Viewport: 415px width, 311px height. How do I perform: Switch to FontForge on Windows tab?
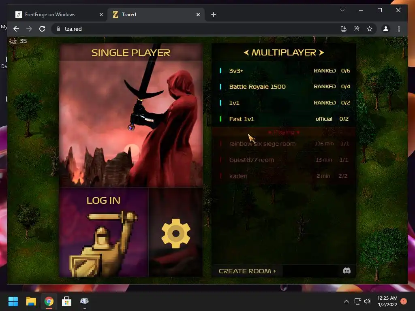coord(59,15)
